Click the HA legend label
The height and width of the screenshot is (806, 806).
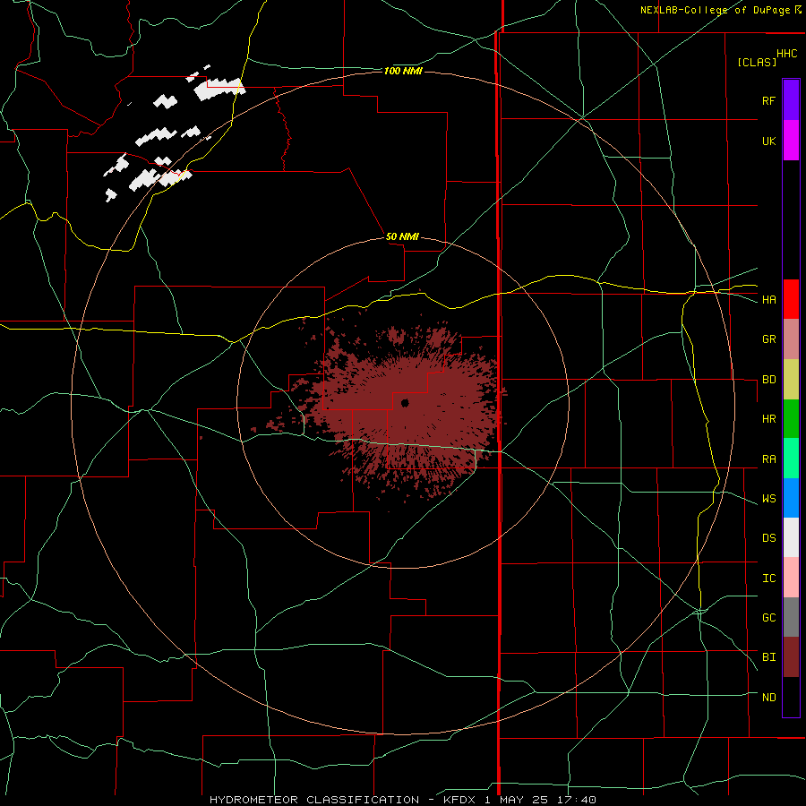pyautogui.click(x=768, y=300)
